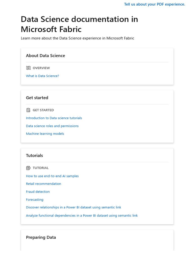Open Discover relationships in a Power BI dataset
This screenshot has height=259, width=194.
pos(74,207)
